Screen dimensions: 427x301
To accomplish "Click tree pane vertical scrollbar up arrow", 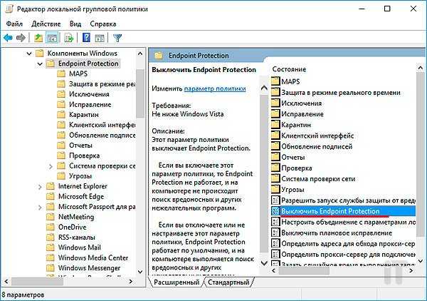I will (x=140, y=53).
